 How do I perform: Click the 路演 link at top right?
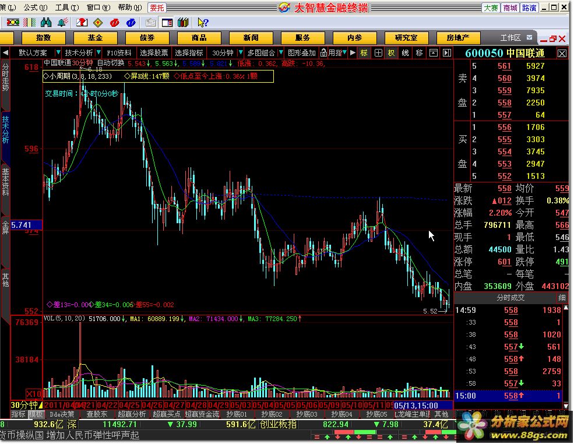coord(529,8)
